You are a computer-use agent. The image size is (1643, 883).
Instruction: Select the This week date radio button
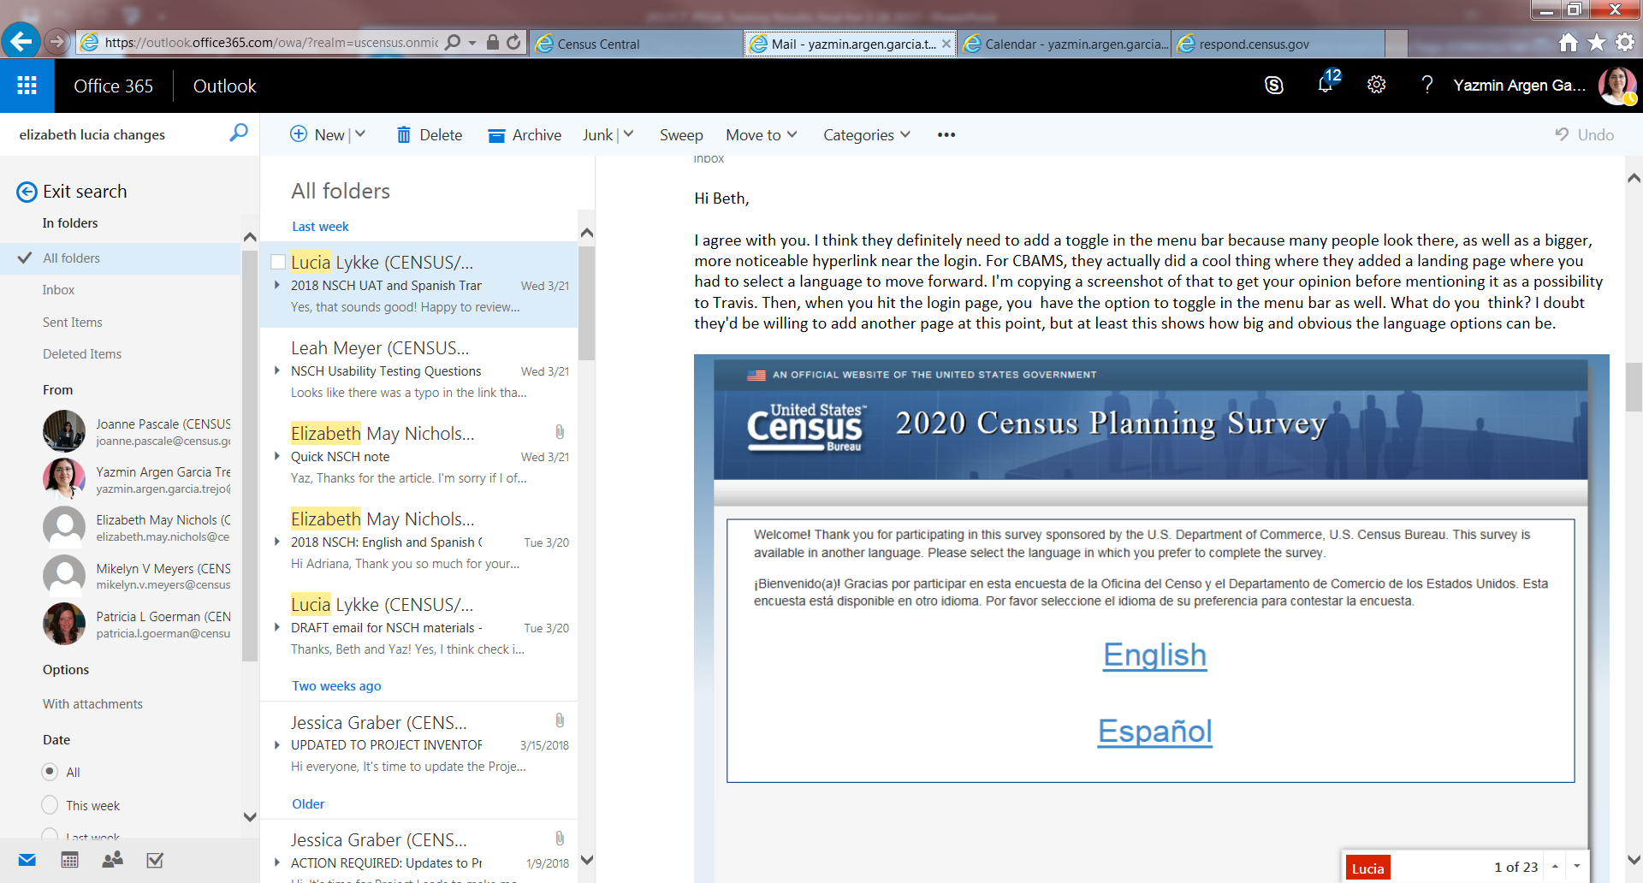(50, 805)
